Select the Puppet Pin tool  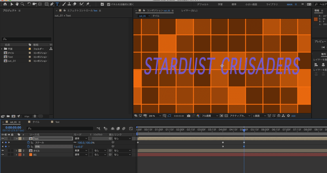(x=88, y=4)
